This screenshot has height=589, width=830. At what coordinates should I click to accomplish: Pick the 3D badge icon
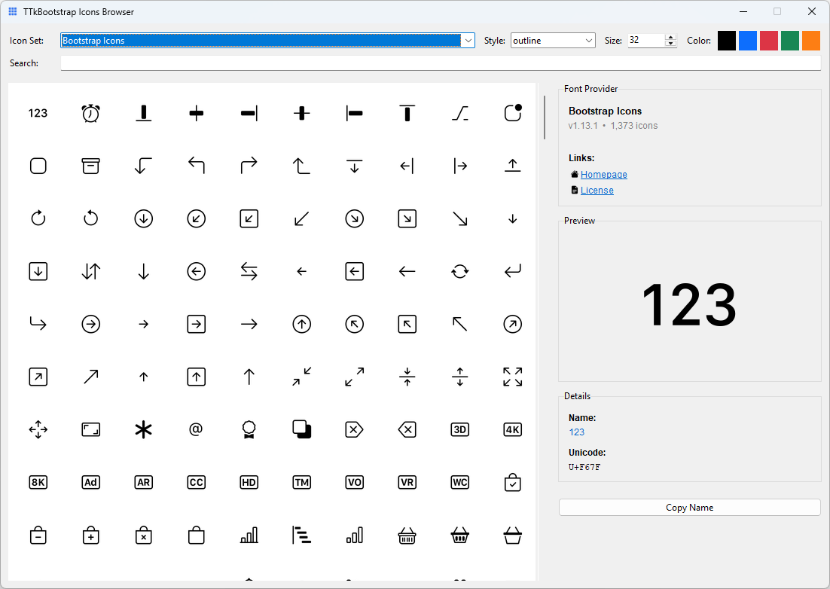pos(459,429)
